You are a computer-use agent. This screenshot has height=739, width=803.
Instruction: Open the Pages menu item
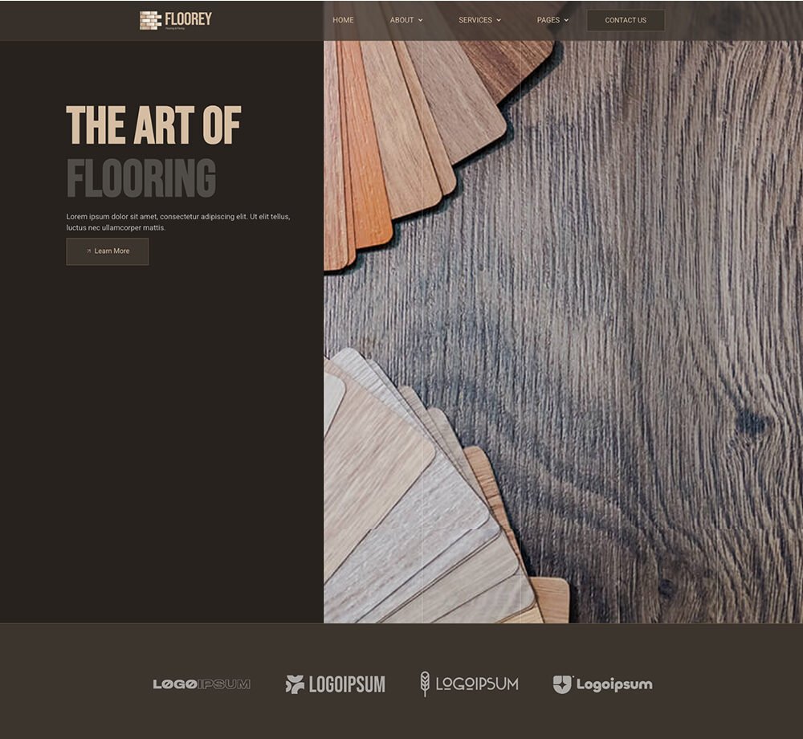tap(548, 20)
